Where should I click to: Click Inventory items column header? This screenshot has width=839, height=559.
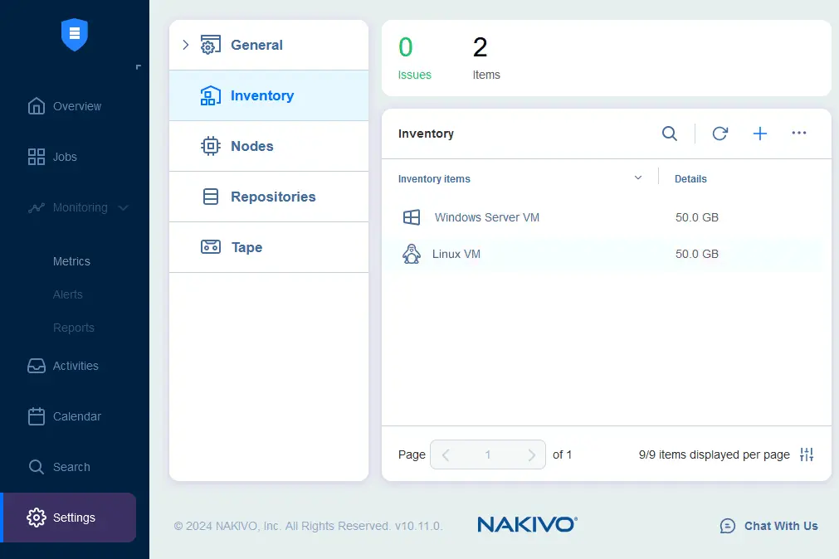tap(434, 178)
